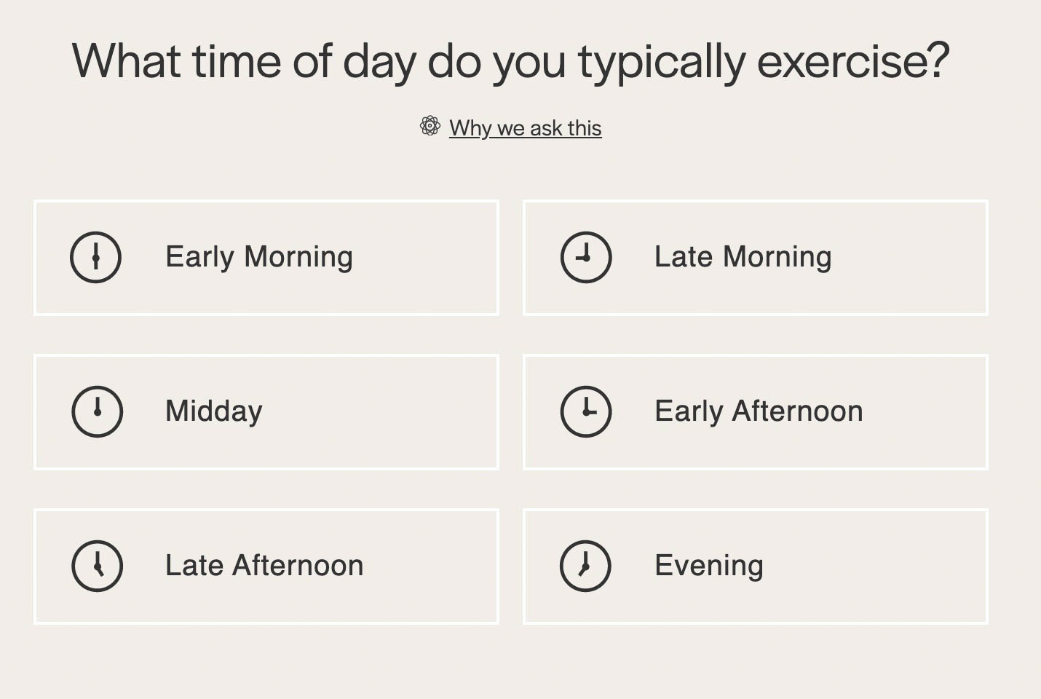Click the atom icon next to Why we ask this
1041x699 pixels.
(x=430, y=126)
